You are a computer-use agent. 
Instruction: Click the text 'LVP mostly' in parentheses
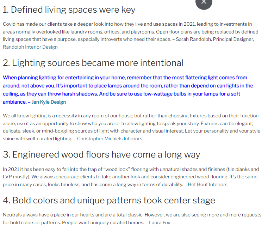[x=17, y=177]
